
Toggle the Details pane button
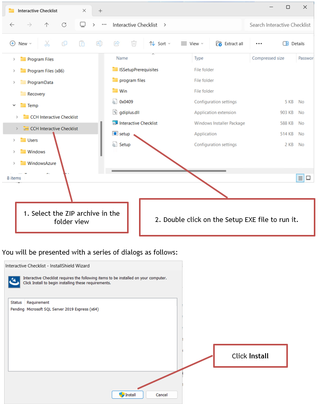[x=294, y=44]
